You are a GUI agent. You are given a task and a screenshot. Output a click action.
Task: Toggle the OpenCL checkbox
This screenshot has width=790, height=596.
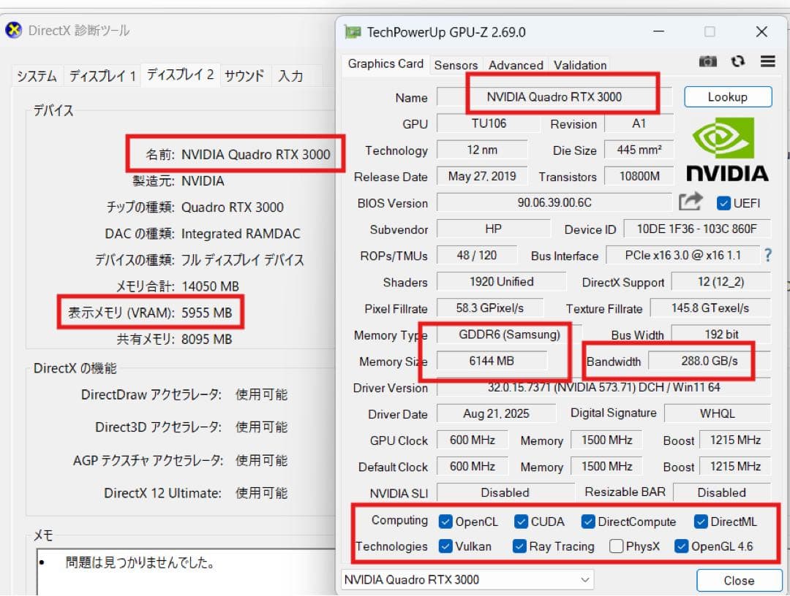coord(445,521)
